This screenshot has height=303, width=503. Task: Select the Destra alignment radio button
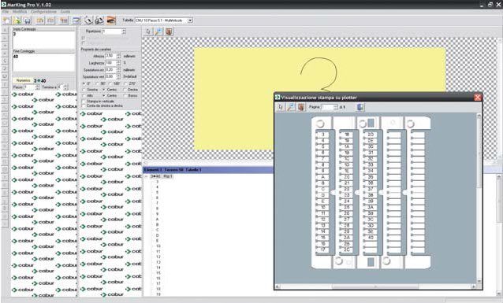[x=125, y=90]
